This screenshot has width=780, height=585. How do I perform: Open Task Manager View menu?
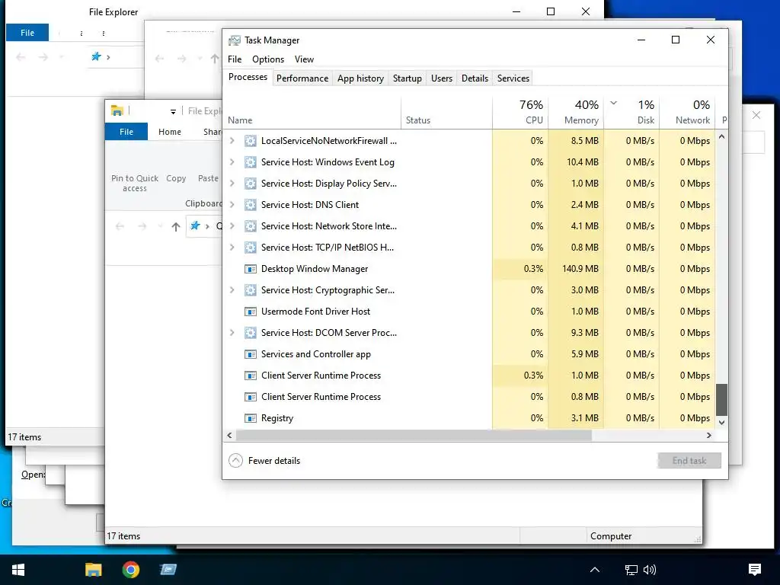pos(304,59)
